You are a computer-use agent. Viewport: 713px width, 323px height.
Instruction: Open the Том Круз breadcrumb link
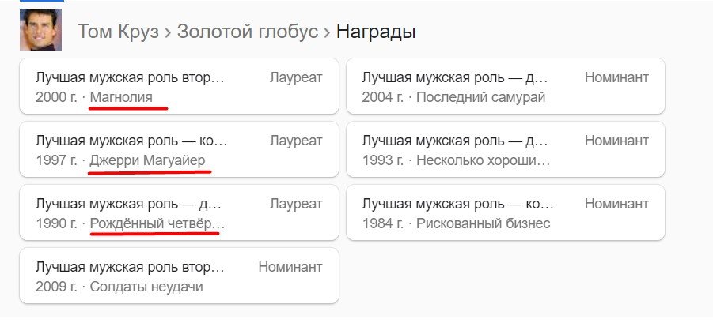[x=117, y=32]
